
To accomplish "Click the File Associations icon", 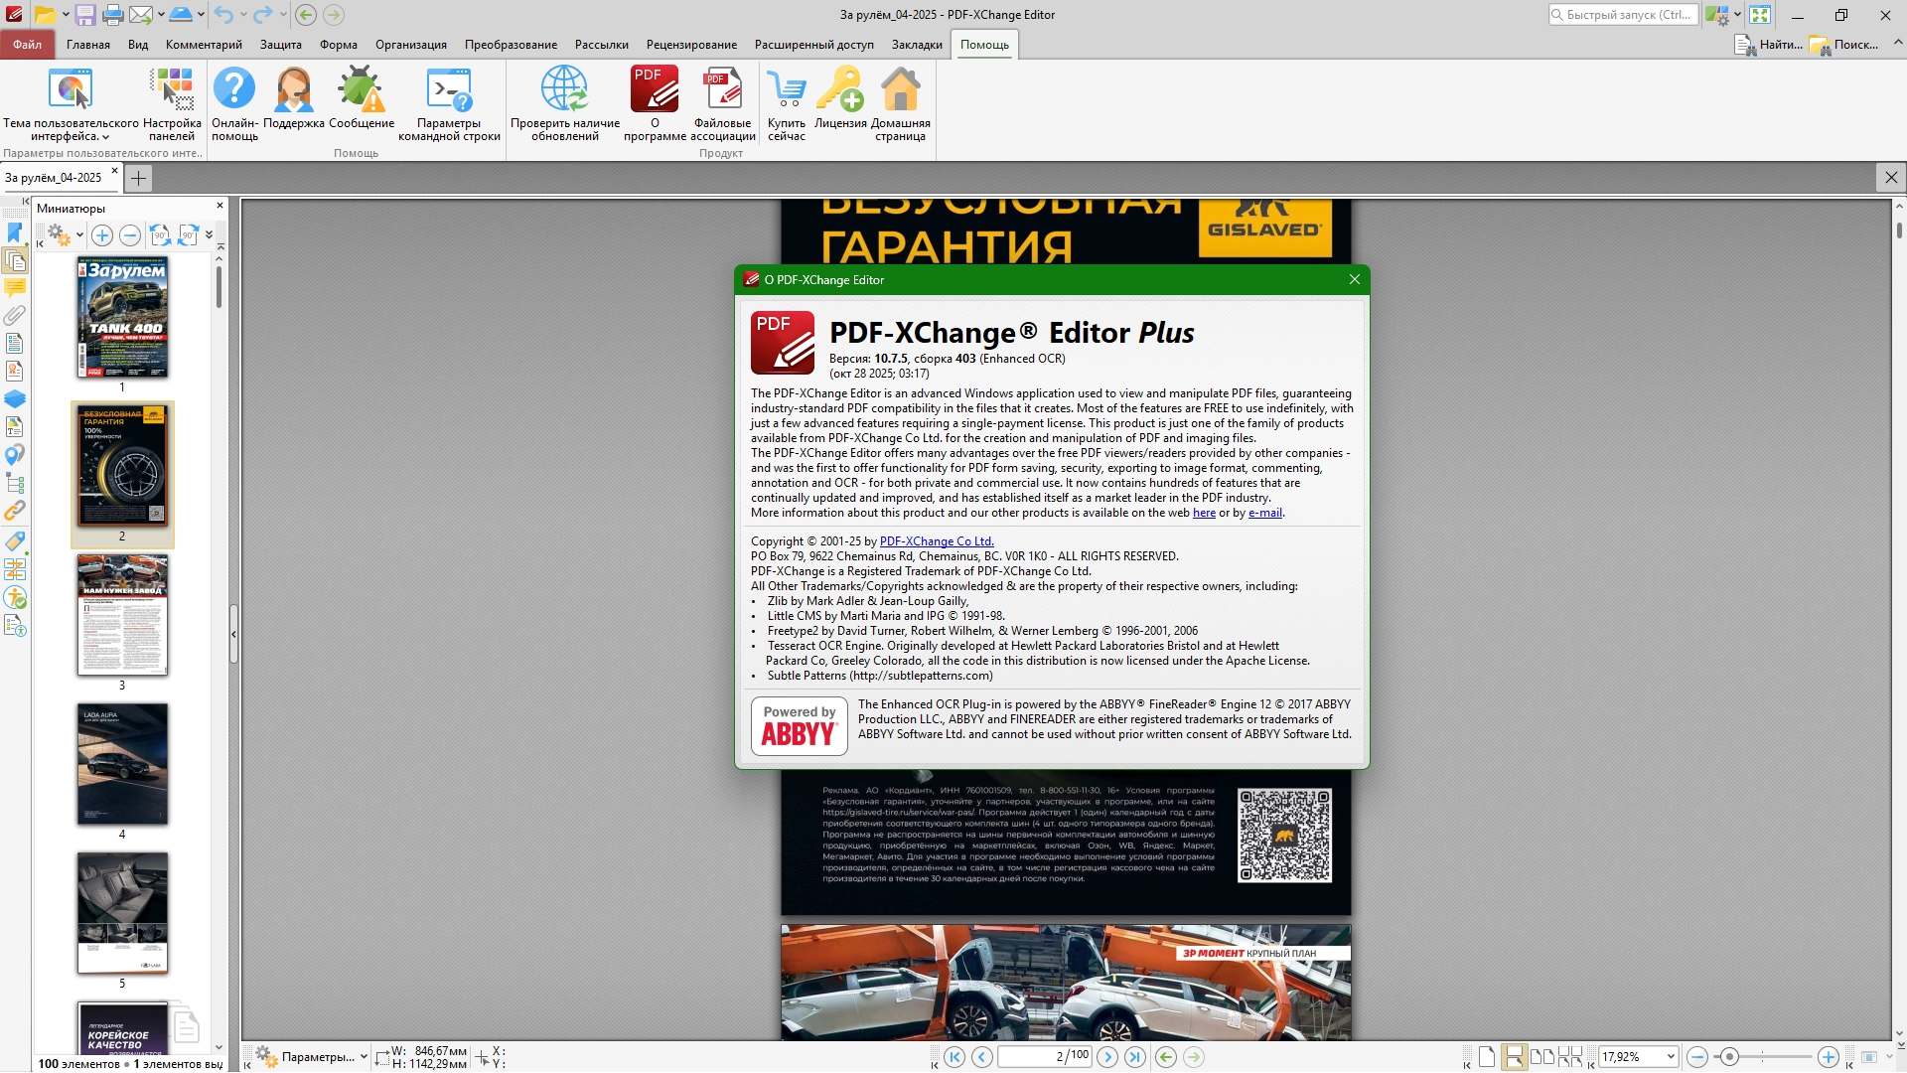I will [722, 89].
